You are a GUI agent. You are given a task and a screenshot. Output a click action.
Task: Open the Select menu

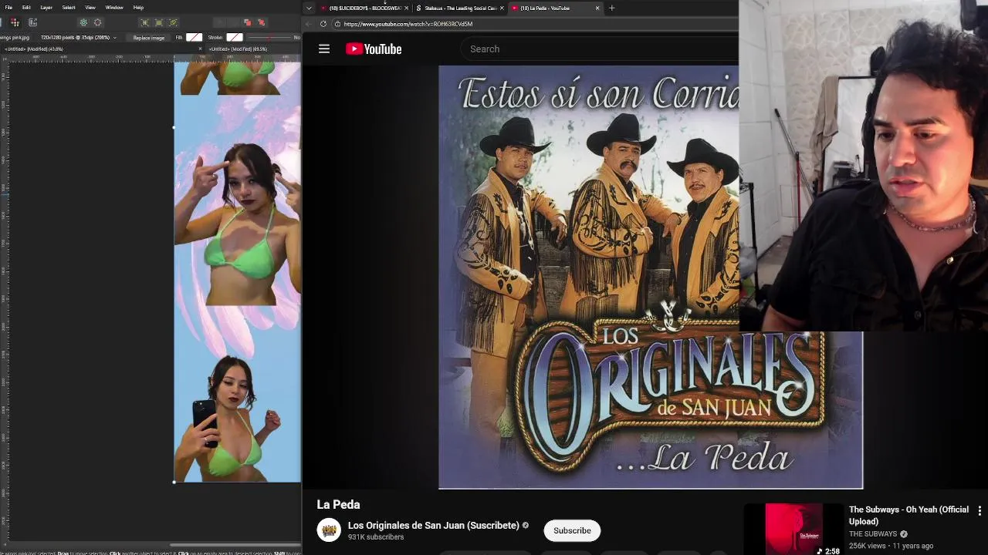coord(69,8)
